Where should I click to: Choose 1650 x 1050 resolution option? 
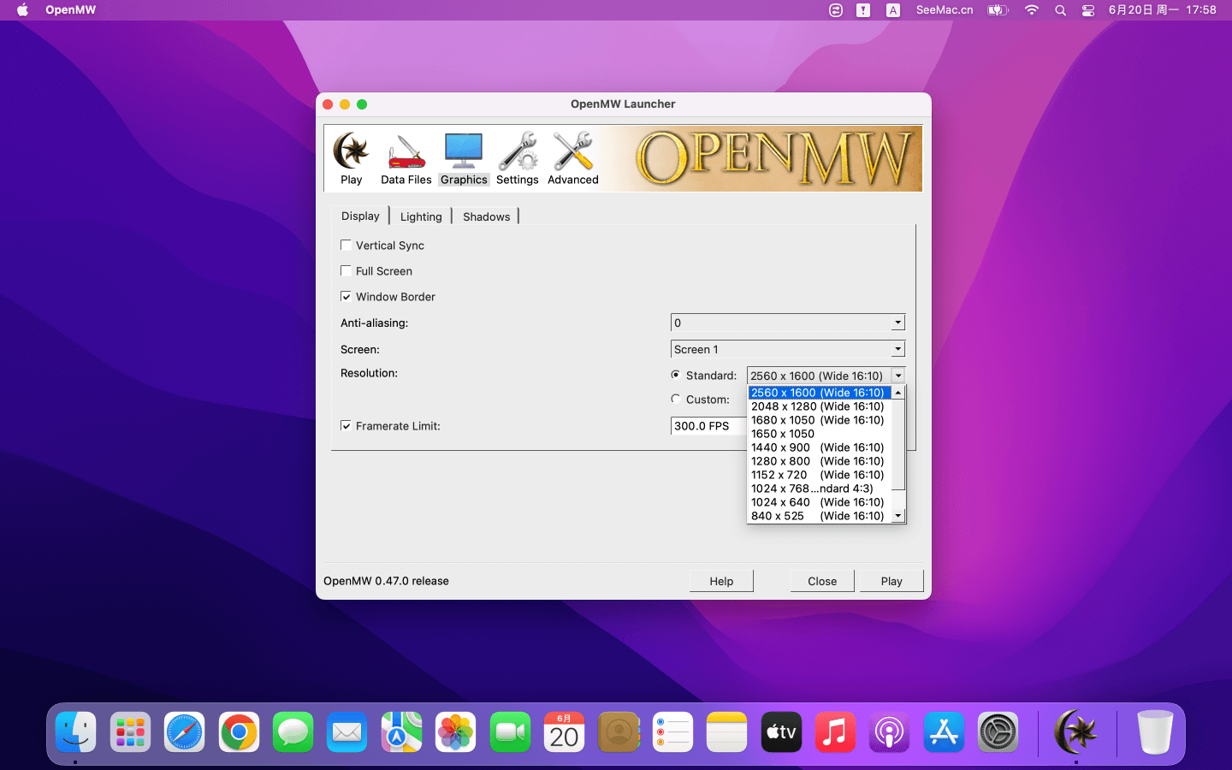point(820,434)
